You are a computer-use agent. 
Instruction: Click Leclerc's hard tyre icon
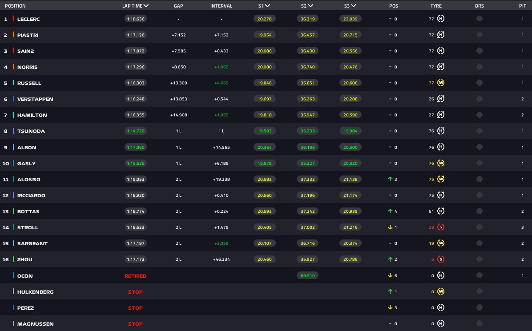coord(441,19)
